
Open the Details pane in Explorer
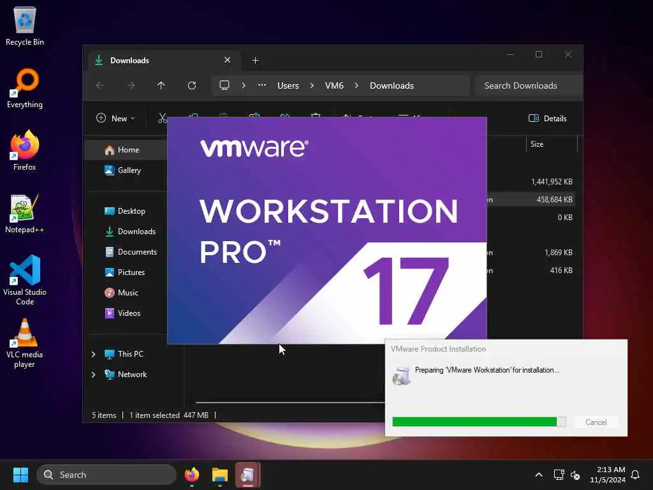pos(547,118)
